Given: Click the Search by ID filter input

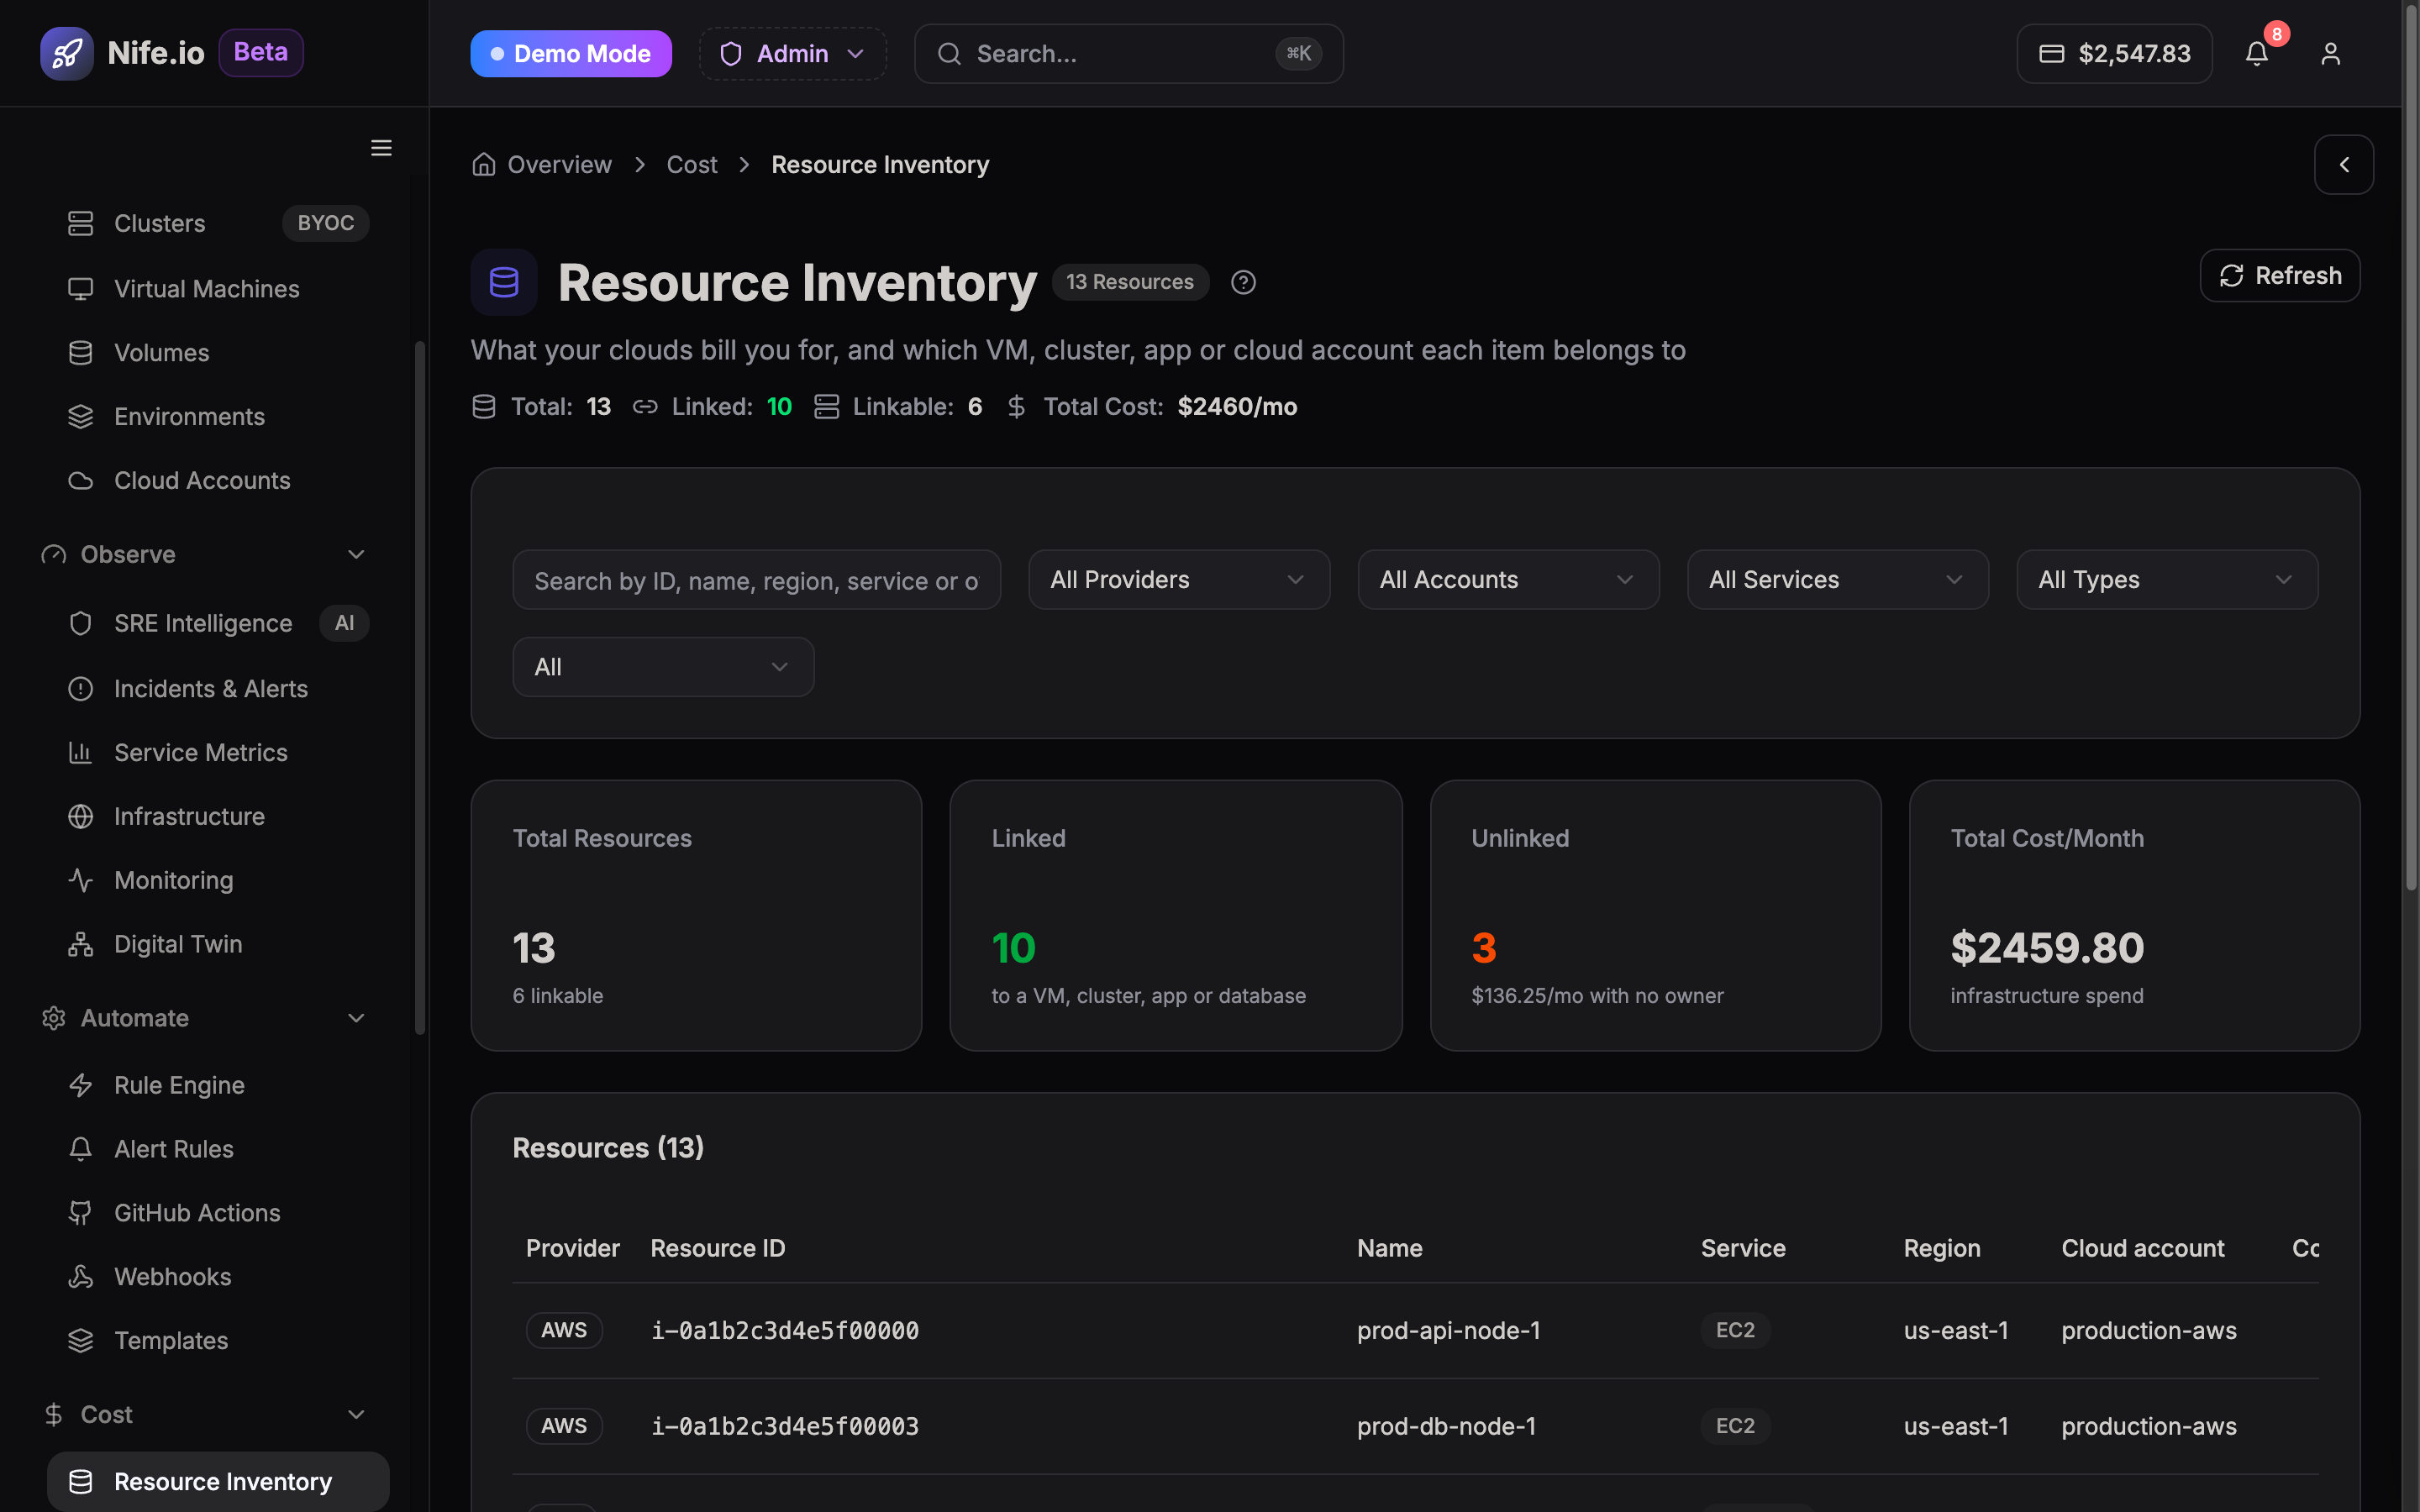Looking at the screenshot, I should [756, 580].
